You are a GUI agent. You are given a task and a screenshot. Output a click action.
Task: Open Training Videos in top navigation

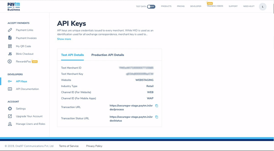215,6
